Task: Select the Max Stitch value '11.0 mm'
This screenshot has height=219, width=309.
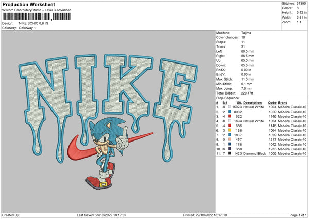Action: (x=248, y=79)
